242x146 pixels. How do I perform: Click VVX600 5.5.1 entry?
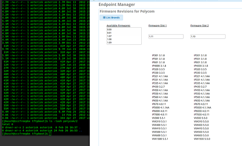point(159,136)
